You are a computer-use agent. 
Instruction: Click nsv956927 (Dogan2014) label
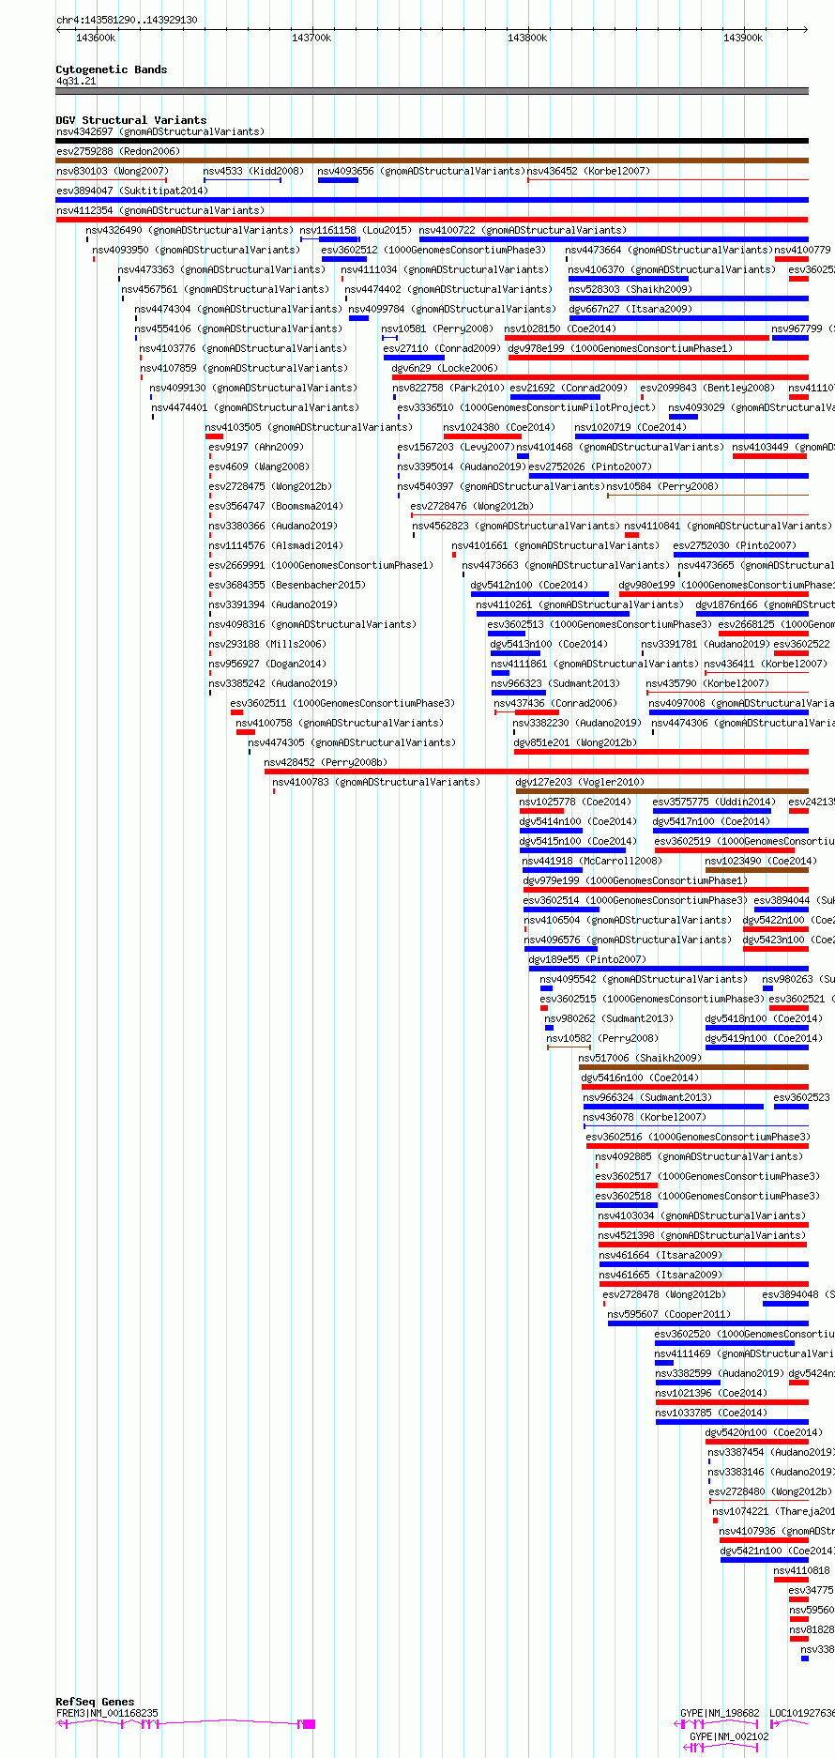(267, 664)
